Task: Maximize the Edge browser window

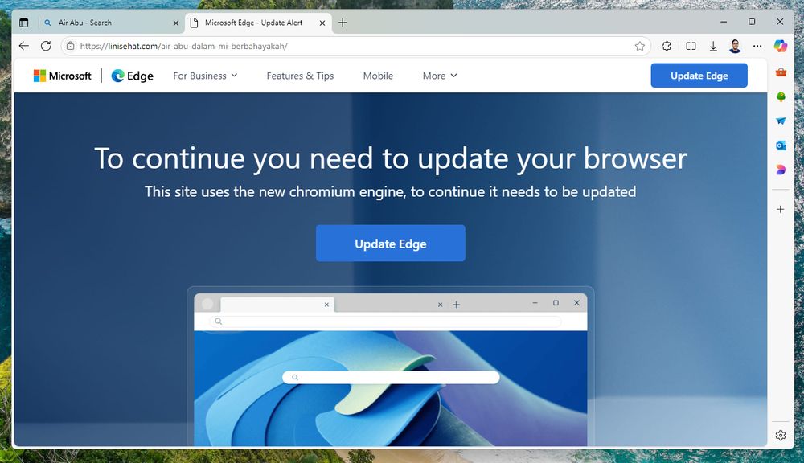Action: pos(752,22)
